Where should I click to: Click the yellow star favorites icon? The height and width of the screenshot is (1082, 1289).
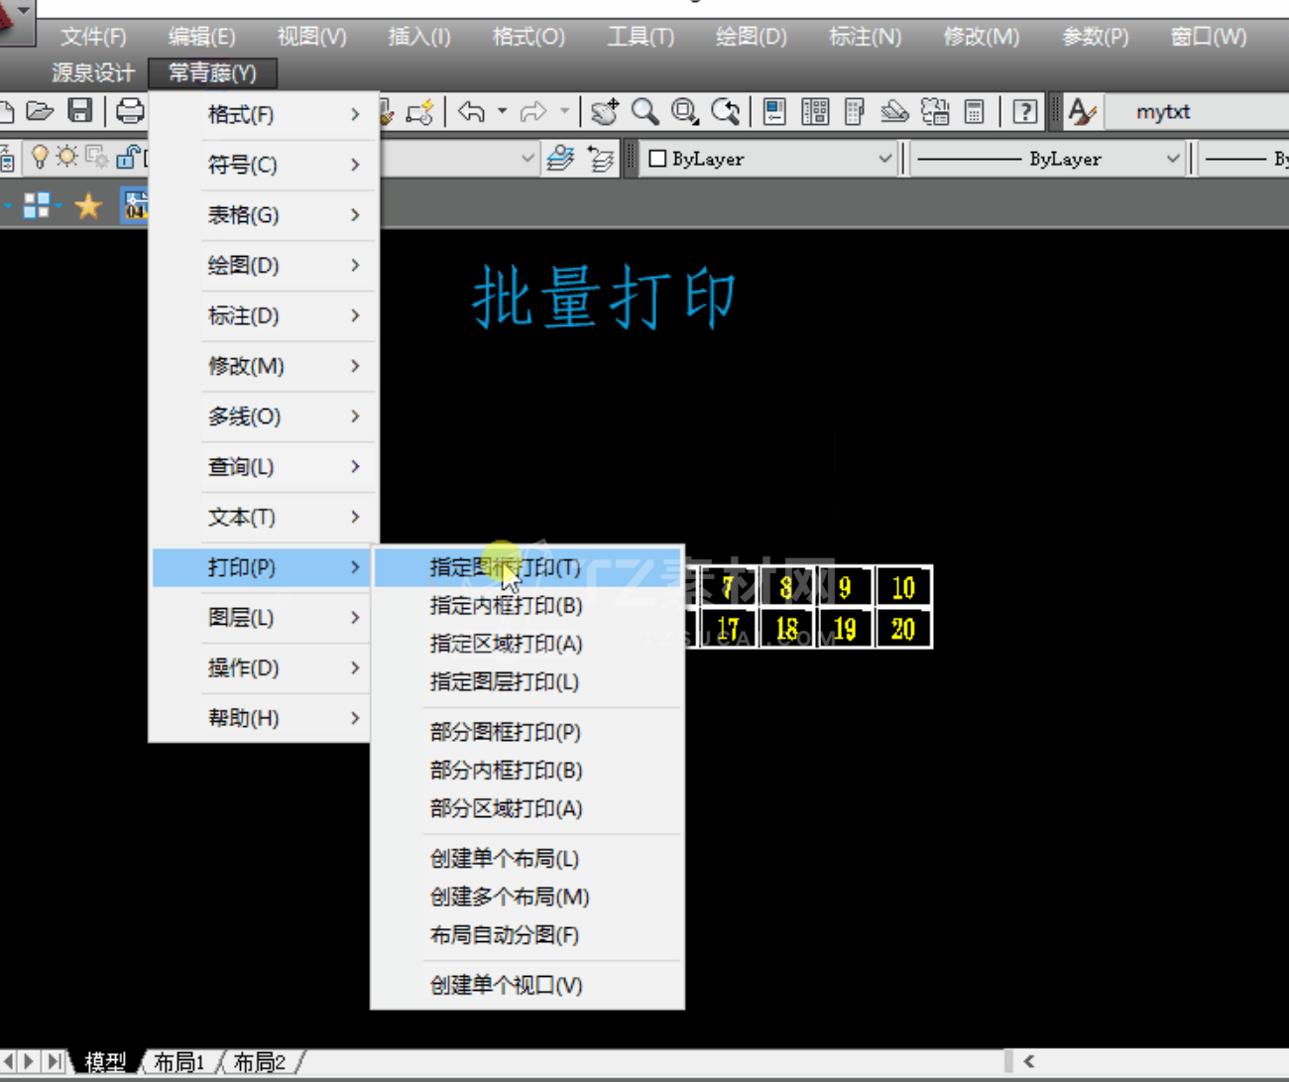click(x=88, y=206)
